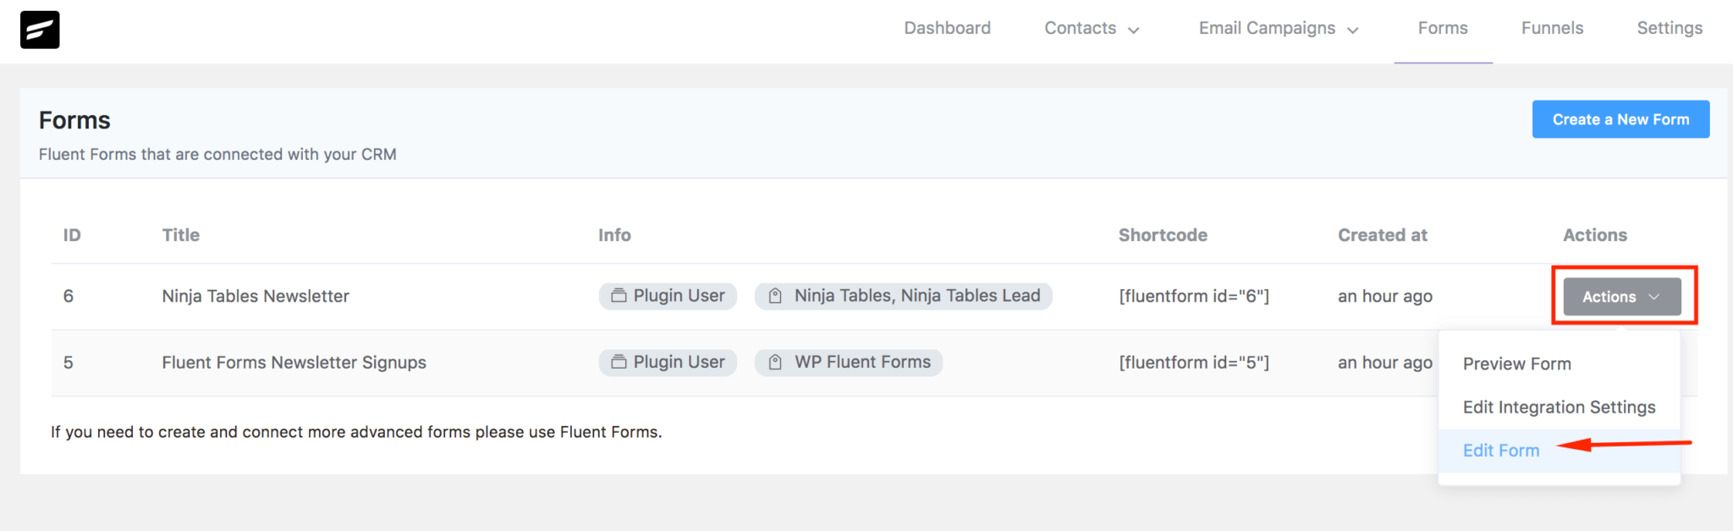Choose Preview Form from the menu
This screenshot has height=531, width=1733.
point(1516,364)
